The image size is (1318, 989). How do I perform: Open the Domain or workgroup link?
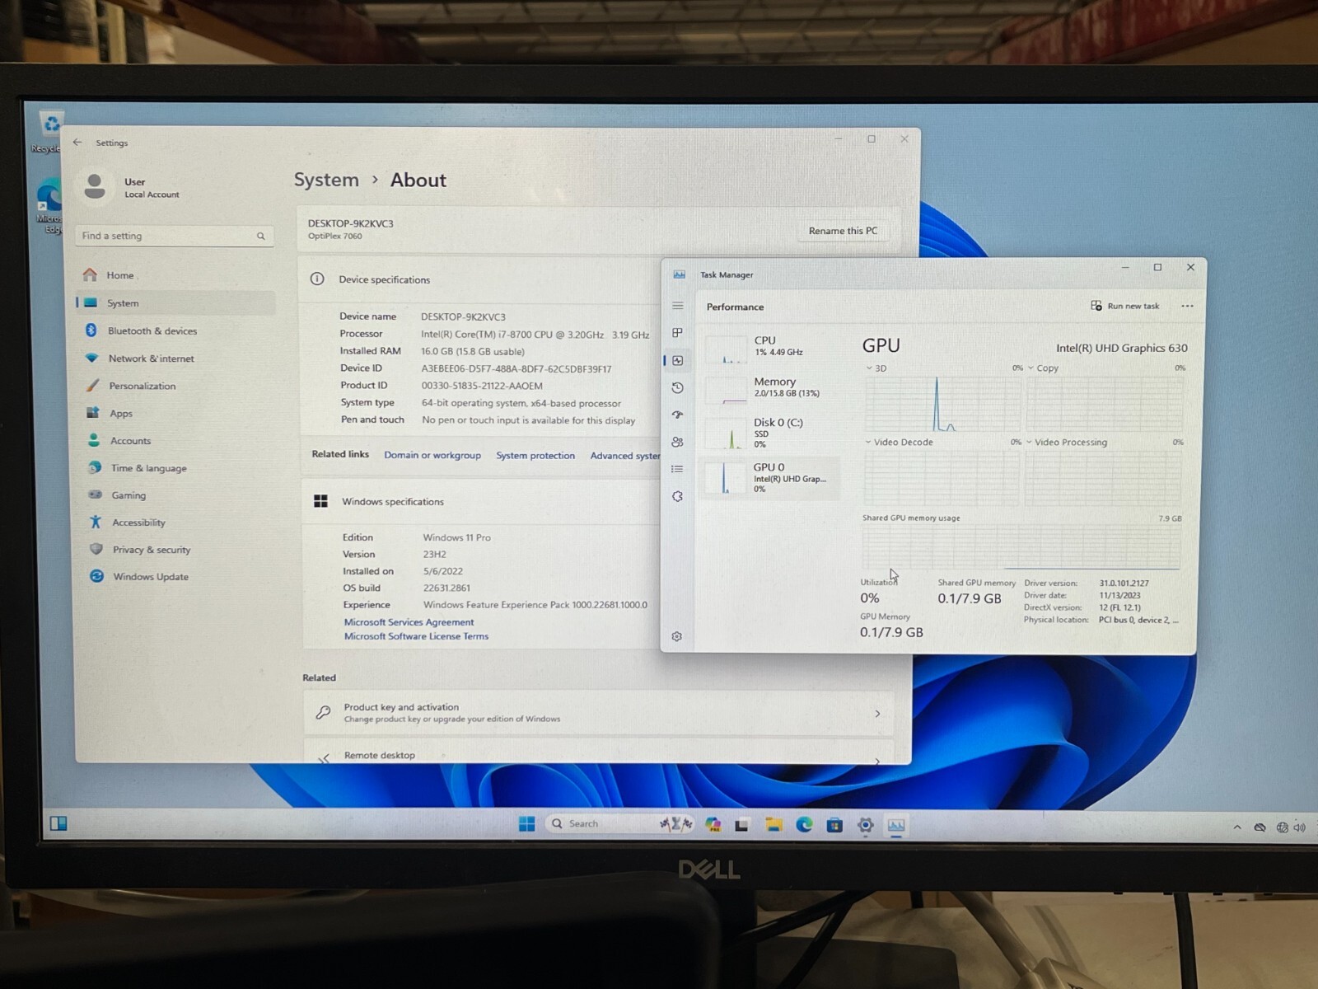pos(432,455)
